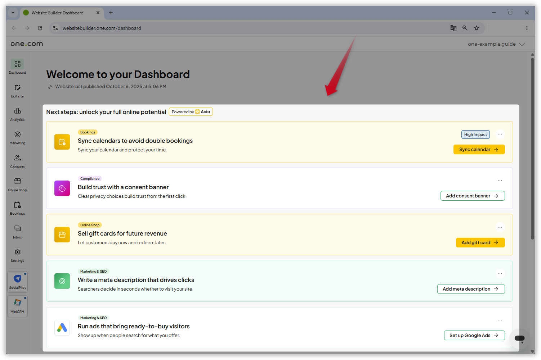Reload the browser page

point(40,28)
